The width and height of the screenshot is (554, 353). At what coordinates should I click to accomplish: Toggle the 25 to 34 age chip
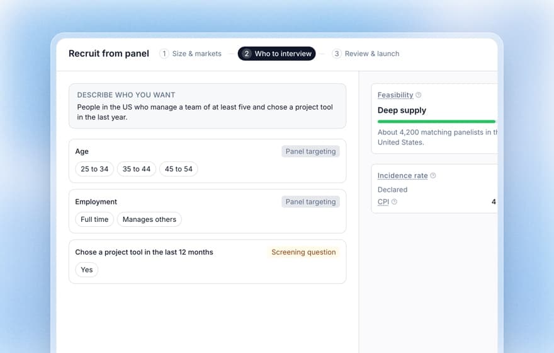(x=94, y=169)
